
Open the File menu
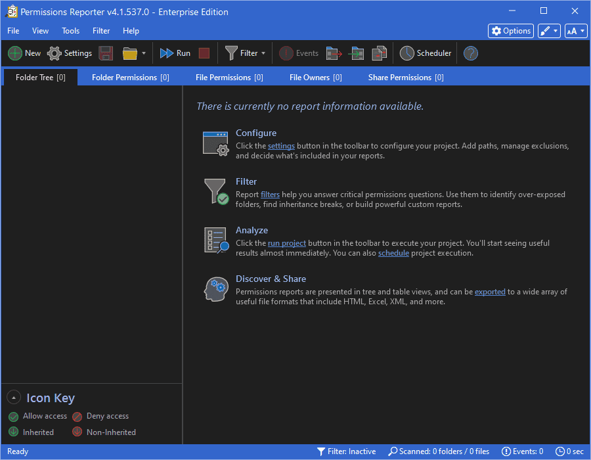point(13,31)
